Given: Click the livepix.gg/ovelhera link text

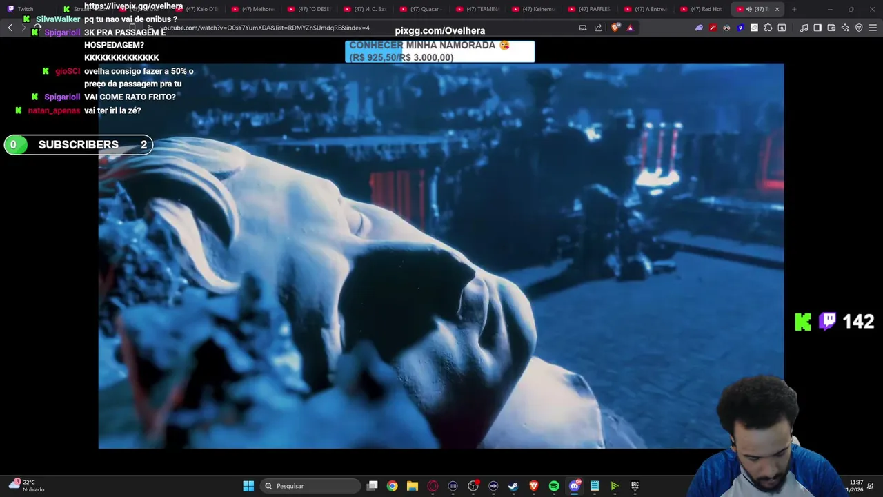Looking at the screenshot, I should [x=133, y=6].
